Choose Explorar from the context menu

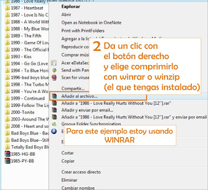click(x=71, y=7)
